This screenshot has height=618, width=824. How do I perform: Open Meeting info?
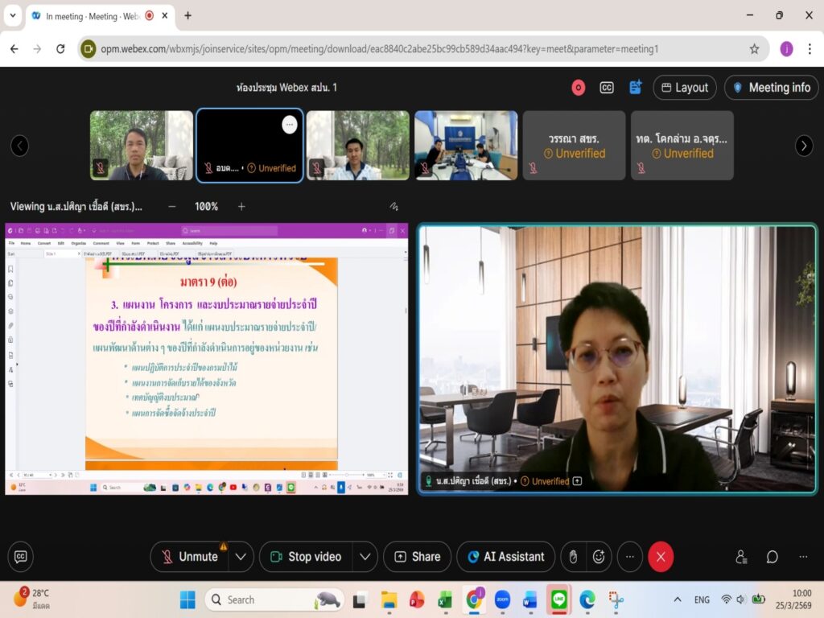(x=772, y=88)
